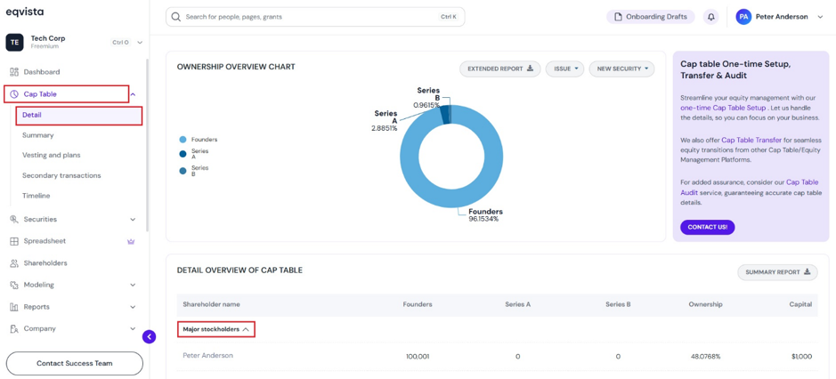Click the Shareholders people icon
The height and width of the screenshot is (379, 836).
[x=14, y=263]
